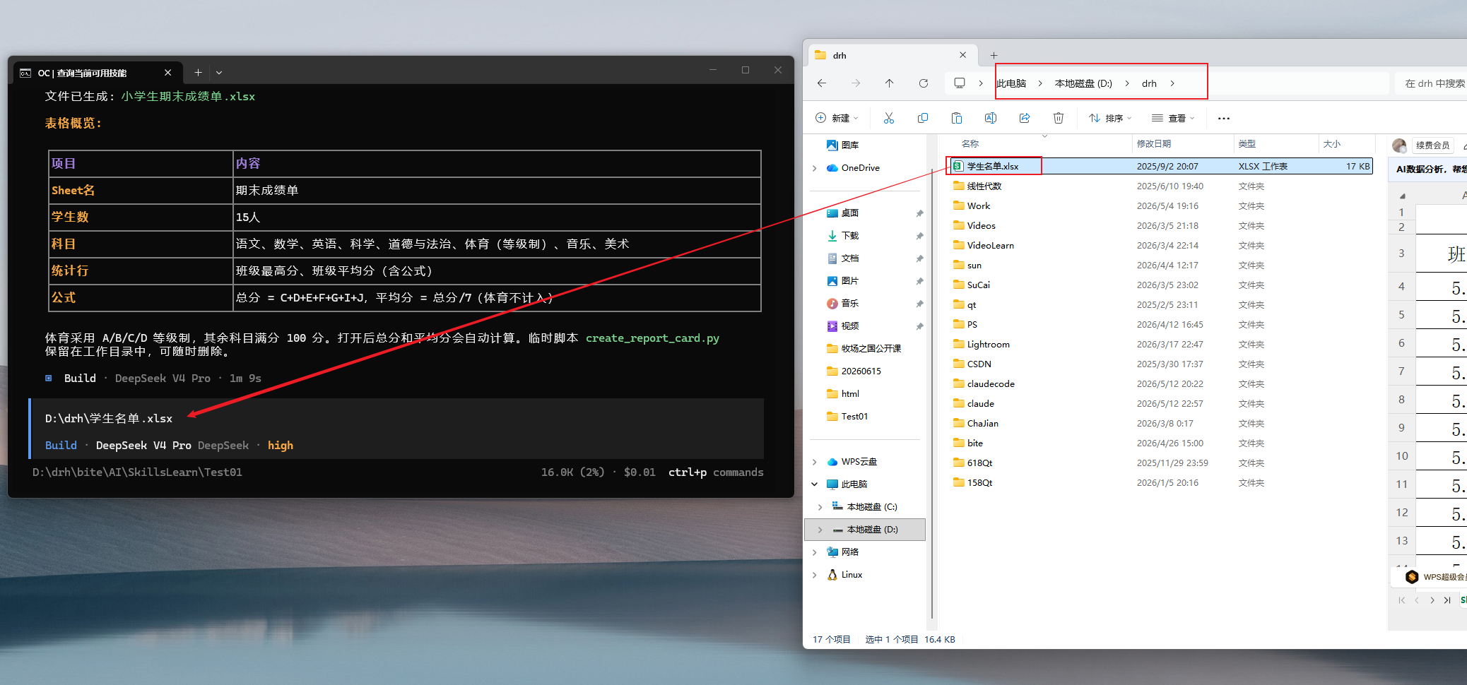Click the Paste clipboard icon in Explorer toolbar
The width and height of the screenshot is (1467, 685).
pos(956,118)
